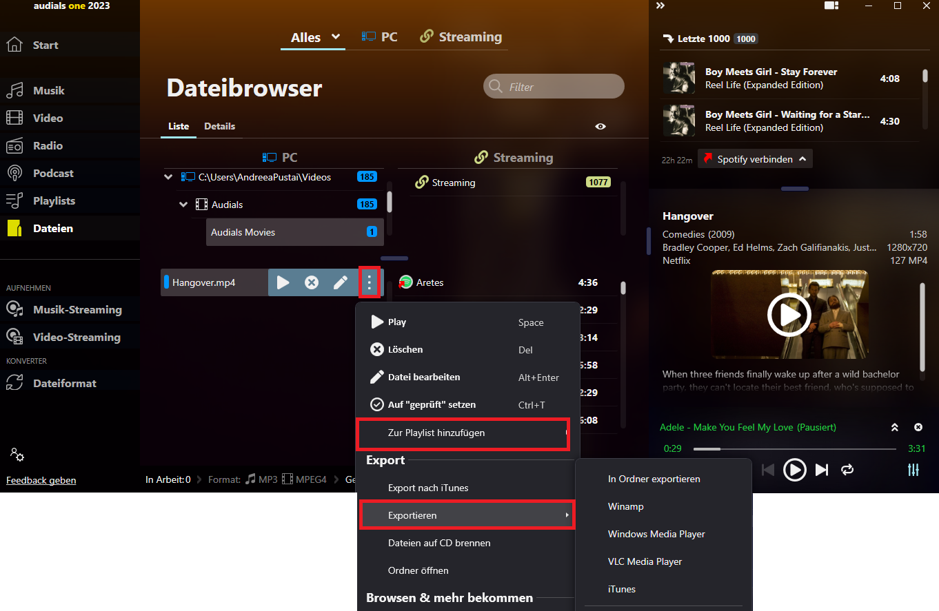The height and width of the screenshot is (611, 939).
Task: Collapse sidebar with double-arrow icon
Action: 660,6
